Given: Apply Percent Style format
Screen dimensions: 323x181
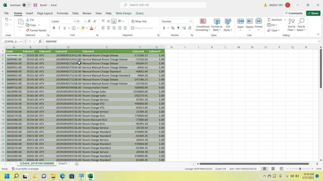Looking at the screenshot, I should point(173,28).
